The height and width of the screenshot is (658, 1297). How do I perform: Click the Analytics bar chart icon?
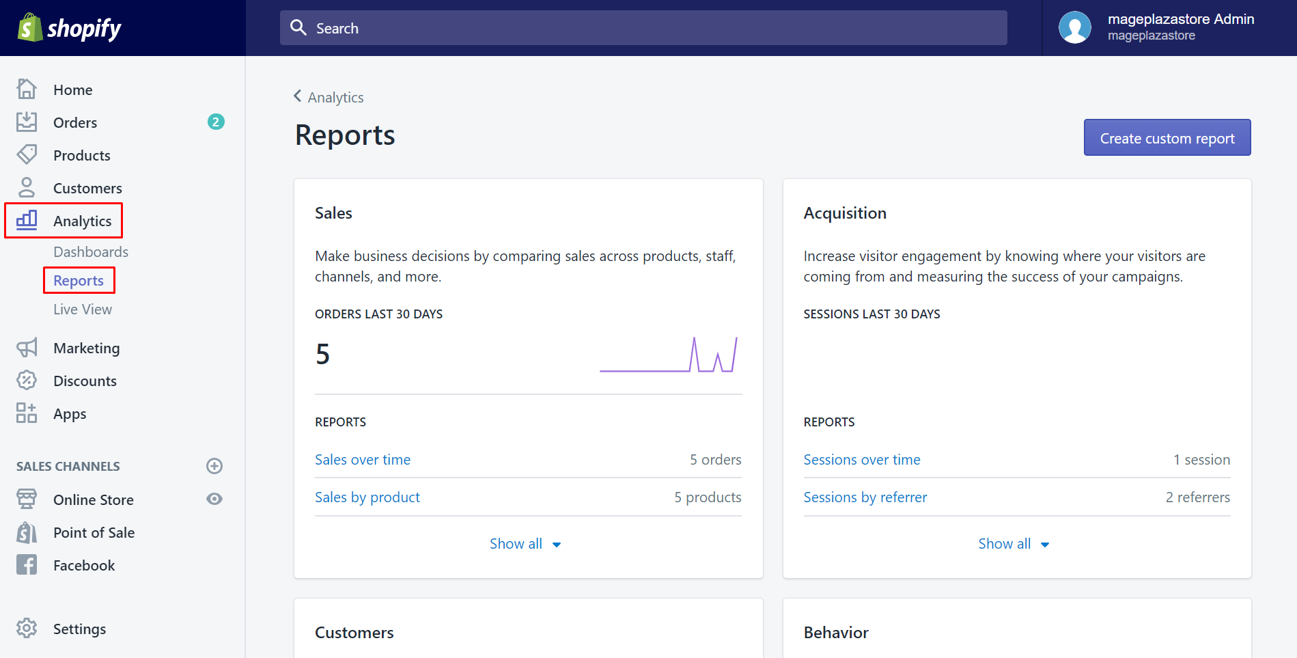pyautogui.click(x=27, y=220)
